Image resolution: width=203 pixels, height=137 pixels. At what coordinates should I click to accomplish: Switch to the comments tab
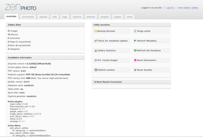pos(28,17)
